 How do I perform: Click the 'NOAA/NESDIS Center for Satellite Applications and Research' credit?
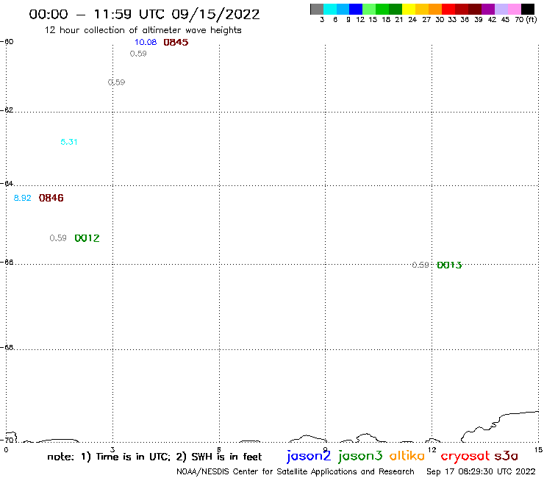click(296, 471)
